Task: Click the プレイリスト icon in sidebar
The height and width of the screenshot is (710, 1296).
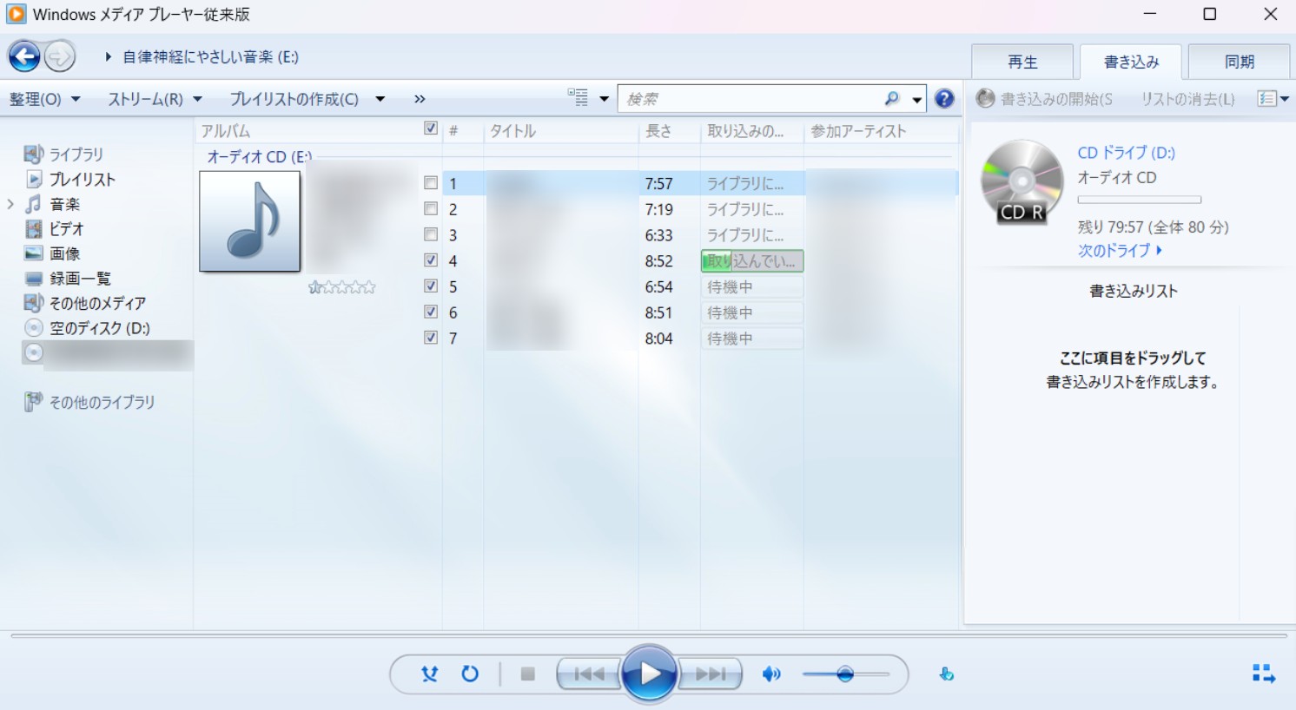Action: [x=34, y=179]
